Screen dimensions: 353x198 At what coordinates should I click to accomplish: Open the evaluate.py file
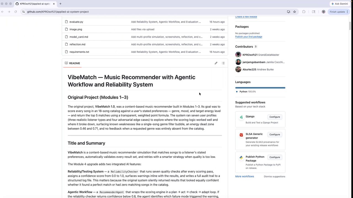pos(76,22)
